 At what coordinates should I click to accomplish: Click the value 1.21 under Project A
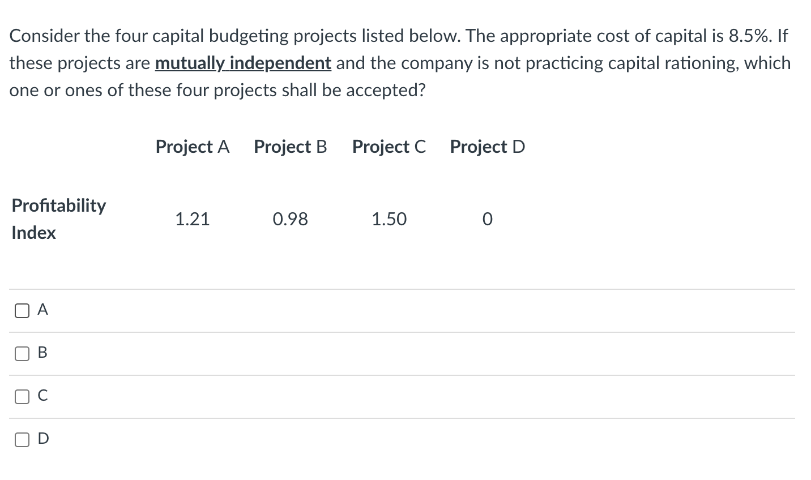[x=192, y=219]
